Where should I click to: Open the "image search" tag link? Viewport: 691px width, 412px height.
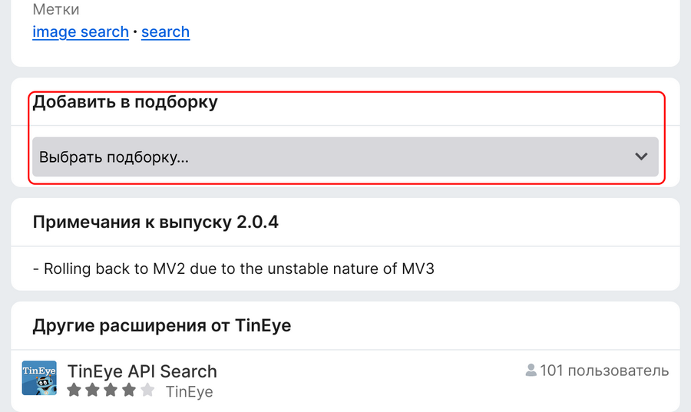[x=81, y=31]
